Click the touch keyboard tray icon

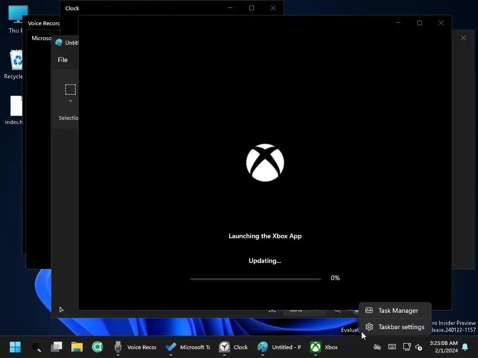(392, 347)
